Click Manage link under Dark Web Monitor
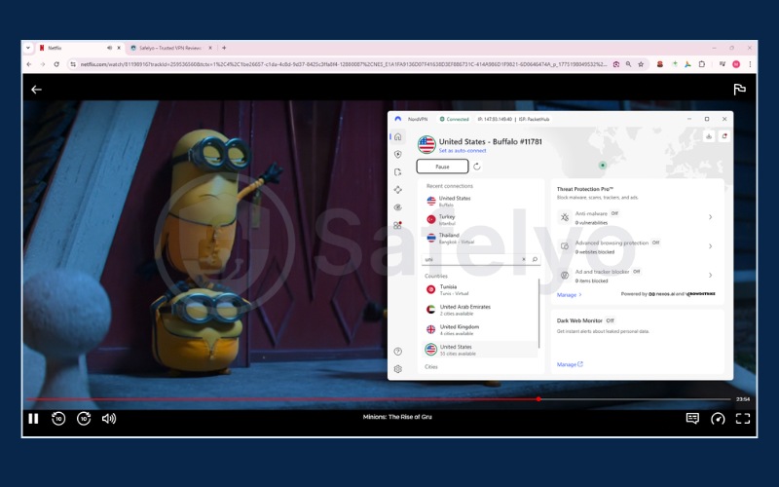779x487 pixels. (570, 364)
